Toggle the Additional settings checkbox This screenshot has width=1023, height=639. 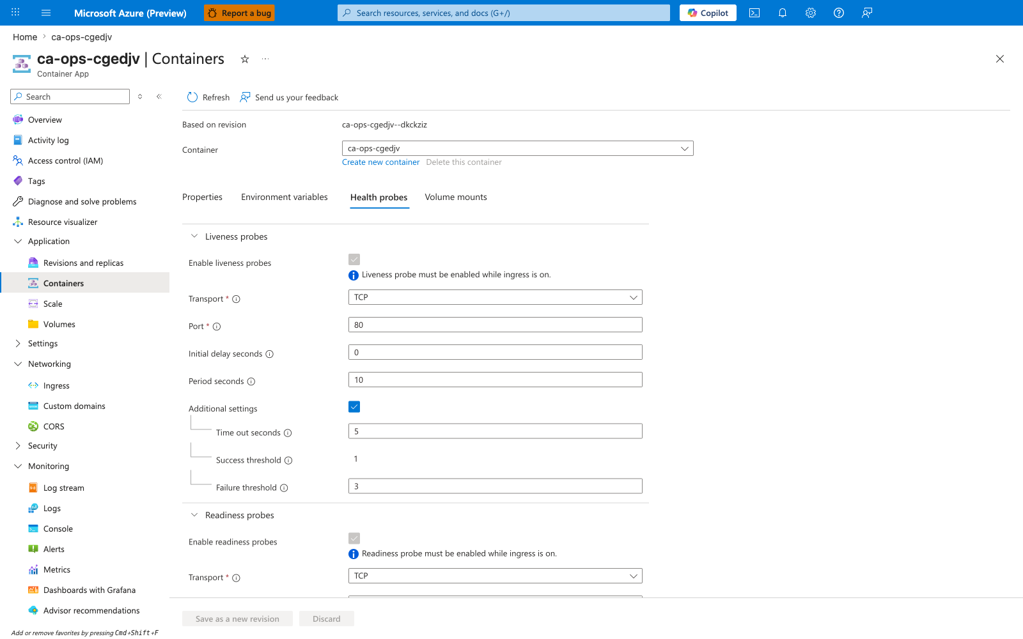click(x=354, y=407)
